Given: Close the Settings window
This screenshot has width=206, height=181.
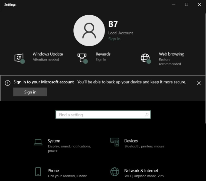Looking at the screenshot, I should 199,4.
